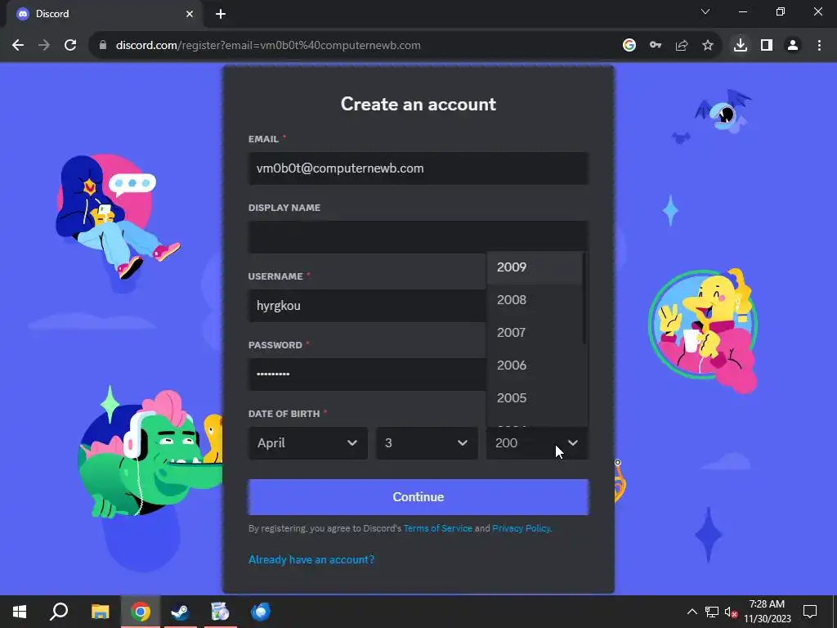Open the day dropdown showing 3
Image resolution: width=837 pixels, height=628 pixels.
point(427,443)
